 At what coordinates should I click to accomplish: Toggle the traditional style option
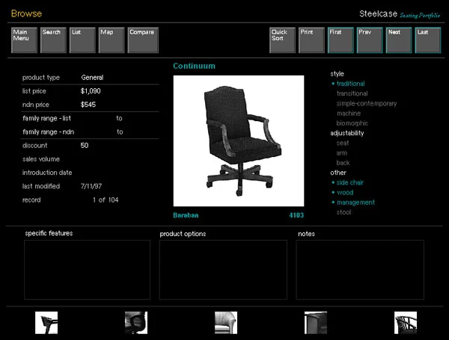[x=350, y=84]
